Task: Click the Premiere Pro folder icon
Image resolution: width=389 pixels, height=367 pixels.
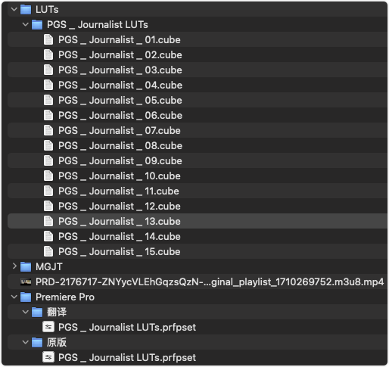Action: pyautogui.click(x=26, y=297)
